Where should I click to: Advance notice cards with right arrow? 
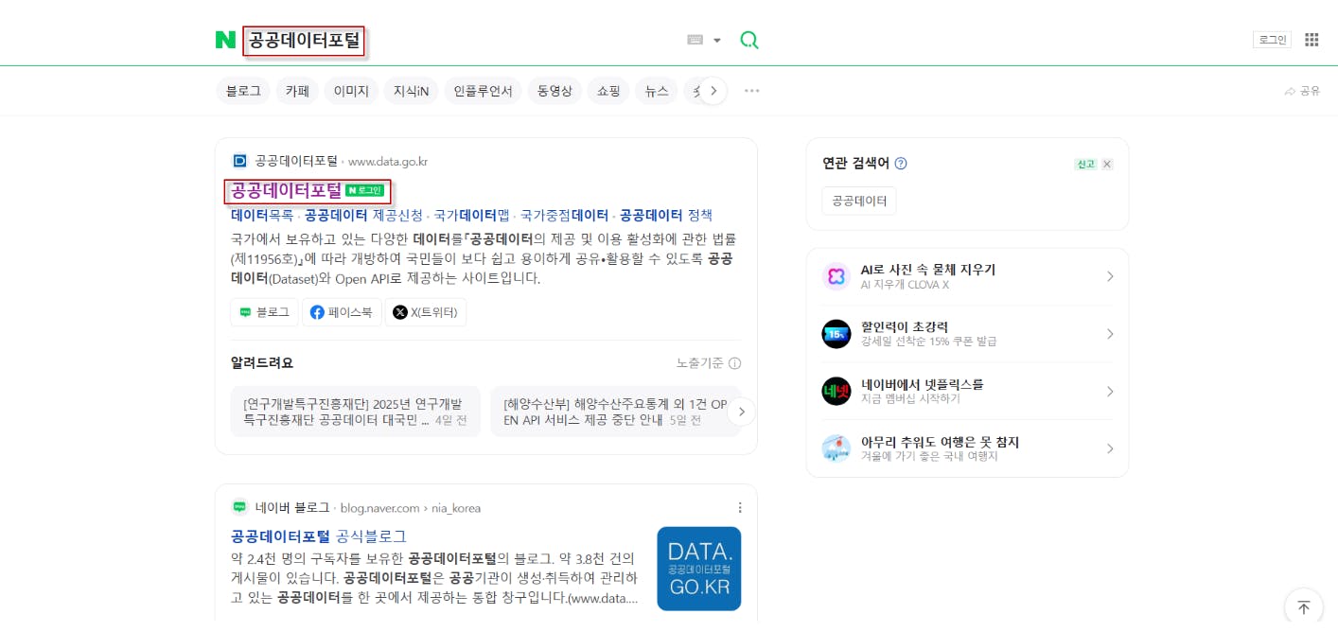(742, 412)
